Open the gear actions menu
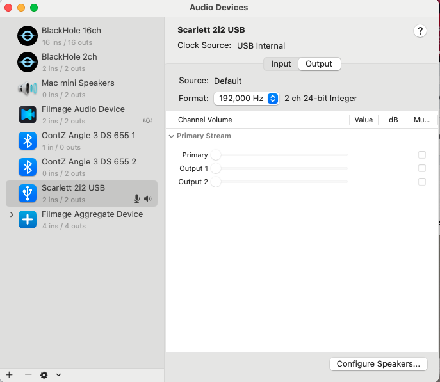Image resolution: width=440 pixels, height=382 pixels. click(x=44, y=375)
